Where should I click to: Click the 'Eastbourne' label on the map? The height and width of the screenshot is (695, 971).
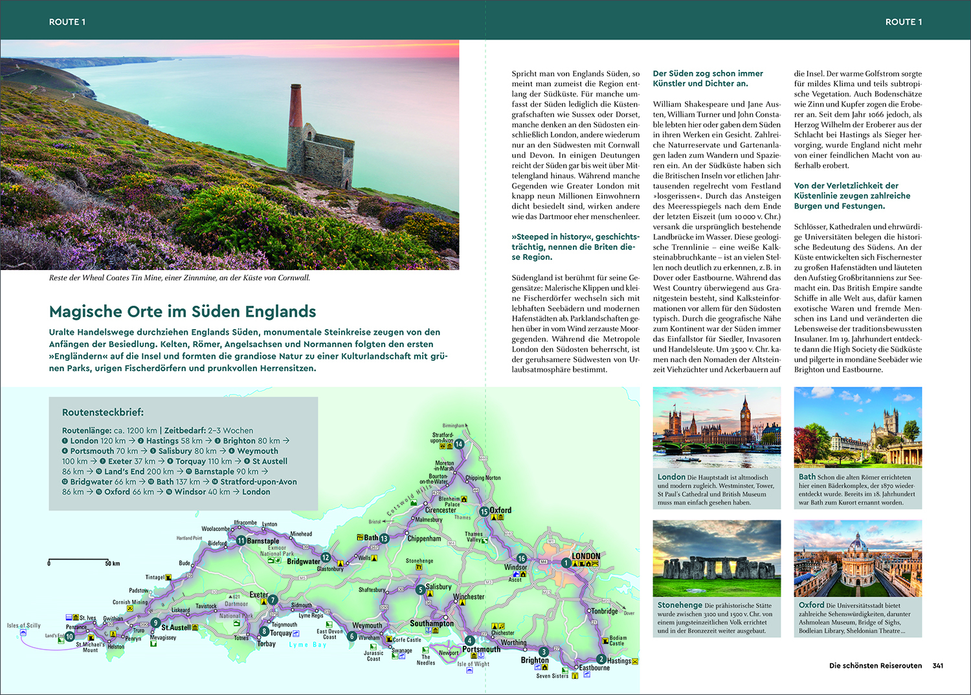click(x=594, y=668)
